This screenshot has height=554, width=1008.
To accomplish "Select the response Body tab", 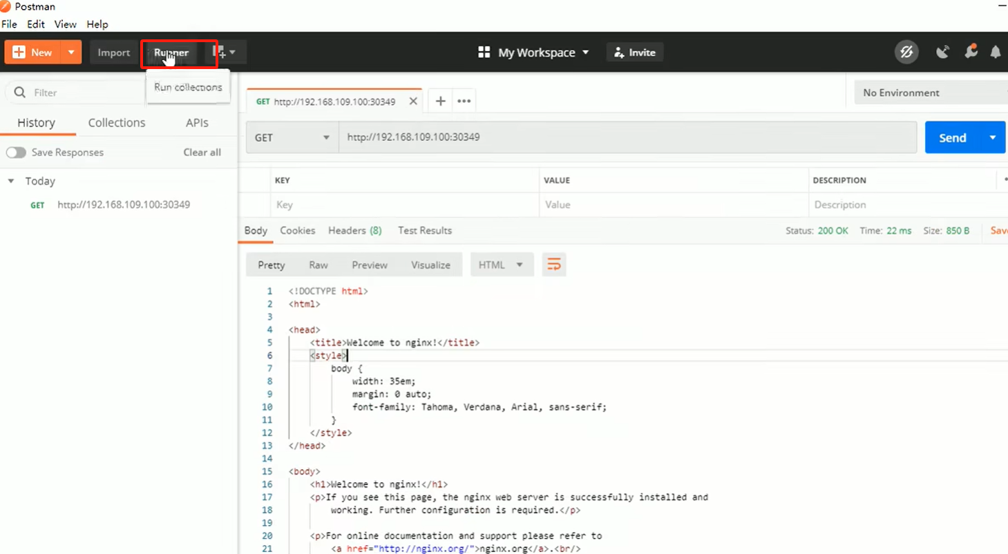I will click(256, 231).
